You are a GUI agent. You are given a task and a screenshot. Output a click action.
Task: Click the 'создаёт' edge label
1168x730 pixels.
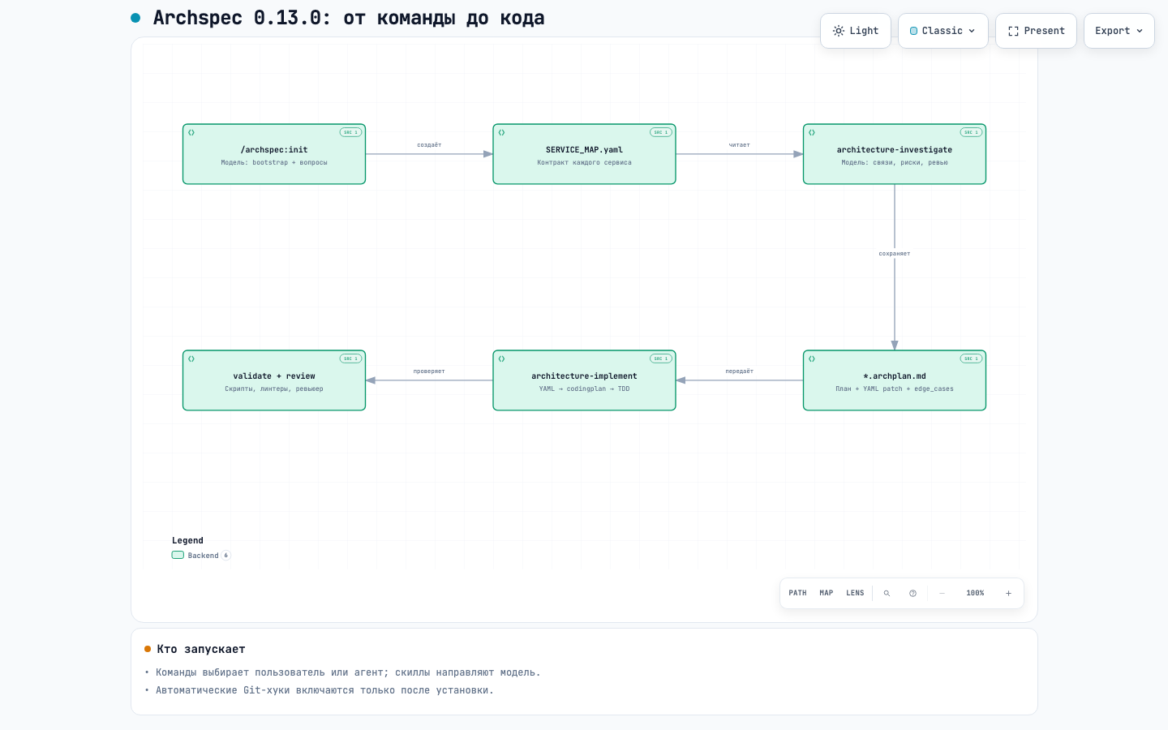coord(429,145)
